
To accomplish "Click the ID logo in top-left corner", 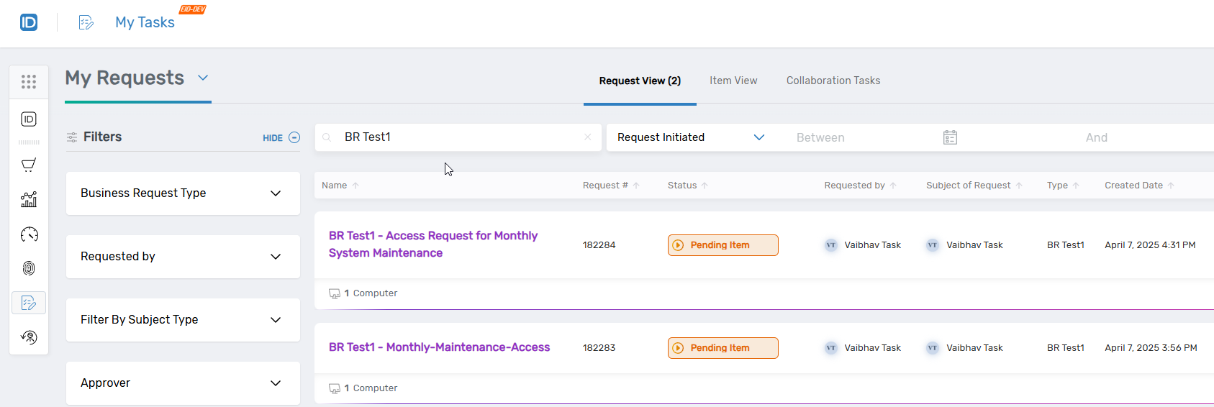I will pos(29,22).
